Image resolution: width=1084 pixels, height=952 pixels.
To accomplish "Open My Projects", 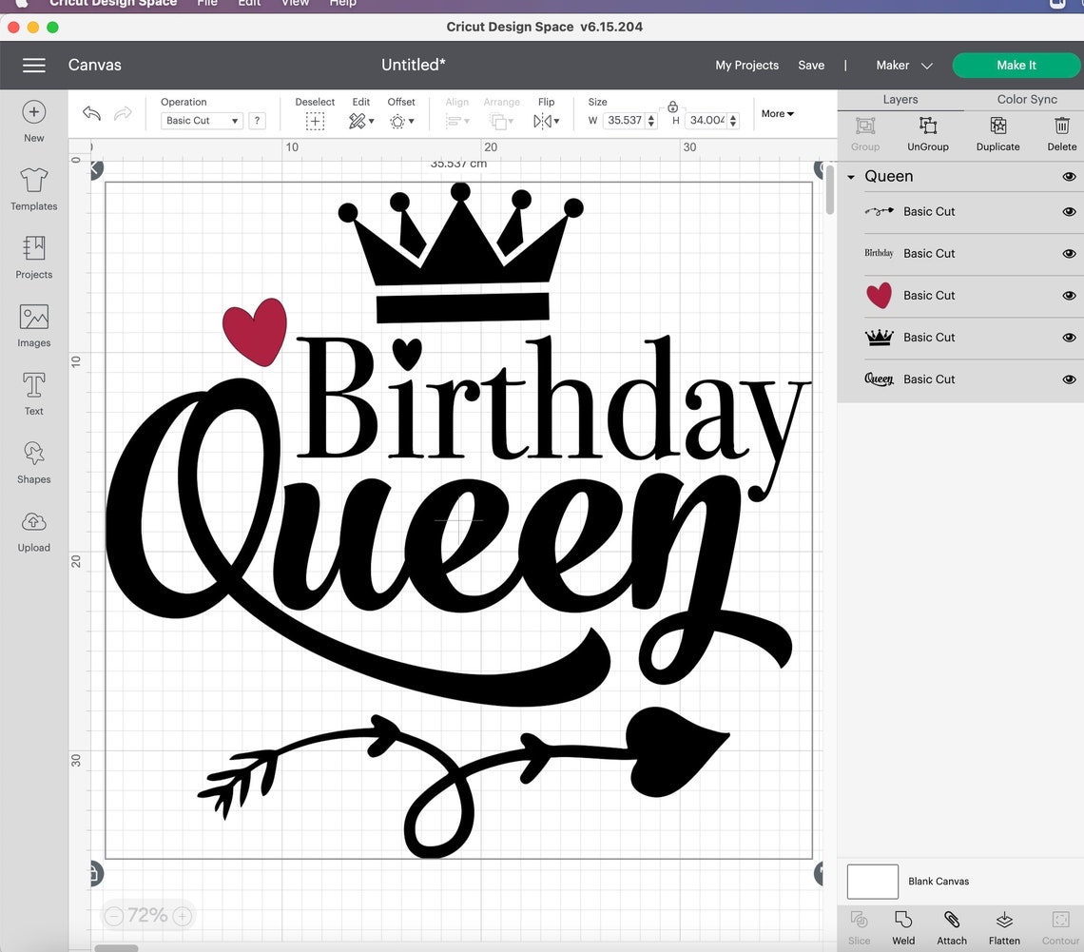I will [x=746, y=65].
